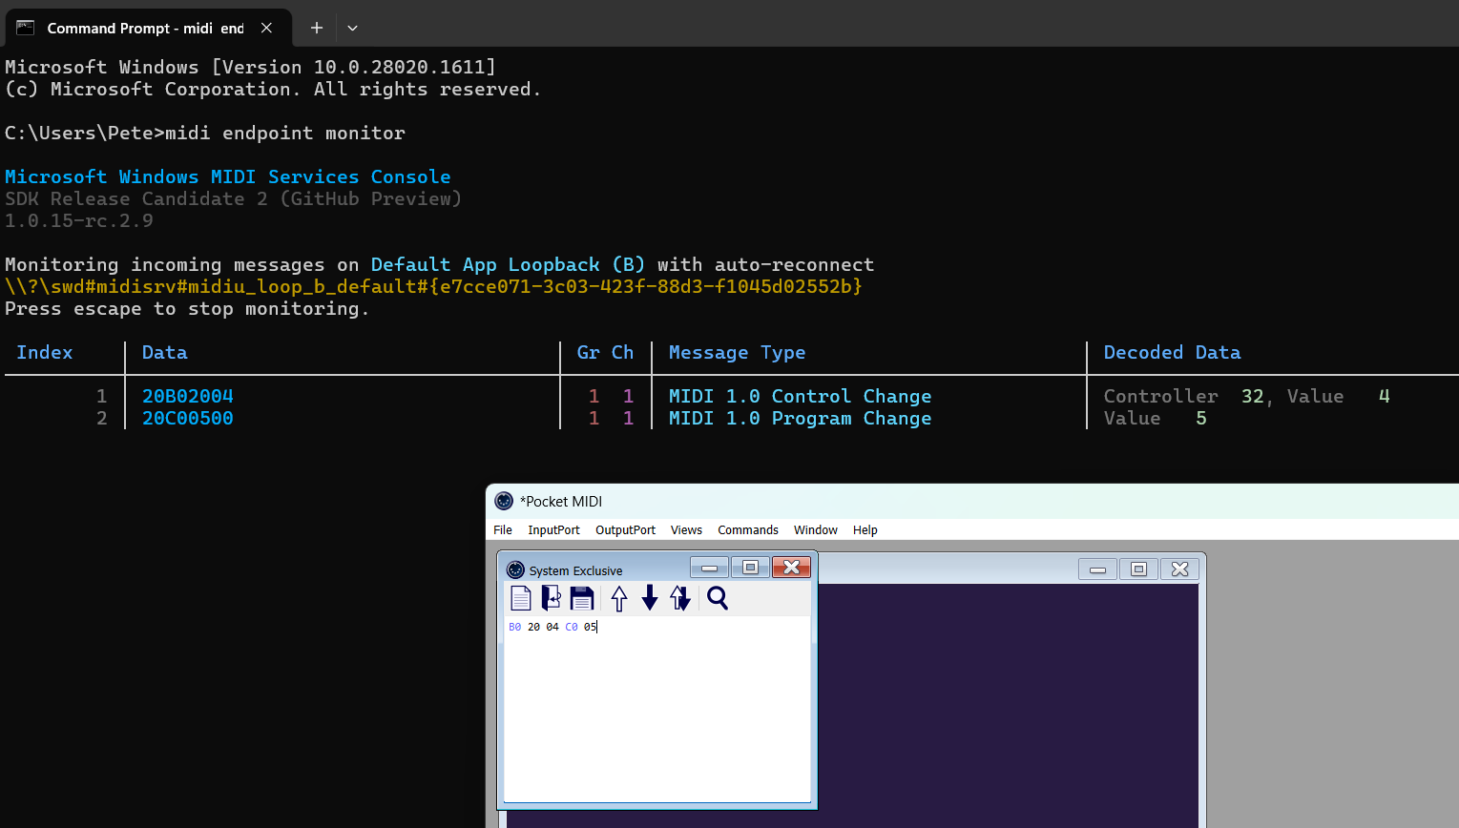Click the Command Prompt tab icon
The height and width of the screenshot is (828, 1459).
[x=26, y=28]
